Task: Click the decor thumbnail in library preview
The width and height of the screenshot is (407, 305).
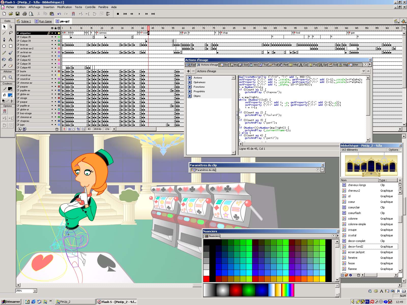Action: click(371, 164)
